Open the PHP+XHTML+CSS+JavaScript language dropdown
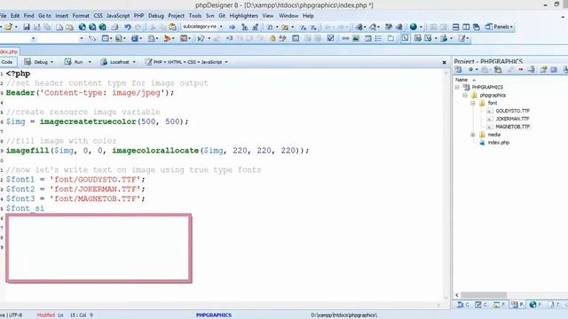The width and height of the screenshot is (568, 319). [186, 62]
